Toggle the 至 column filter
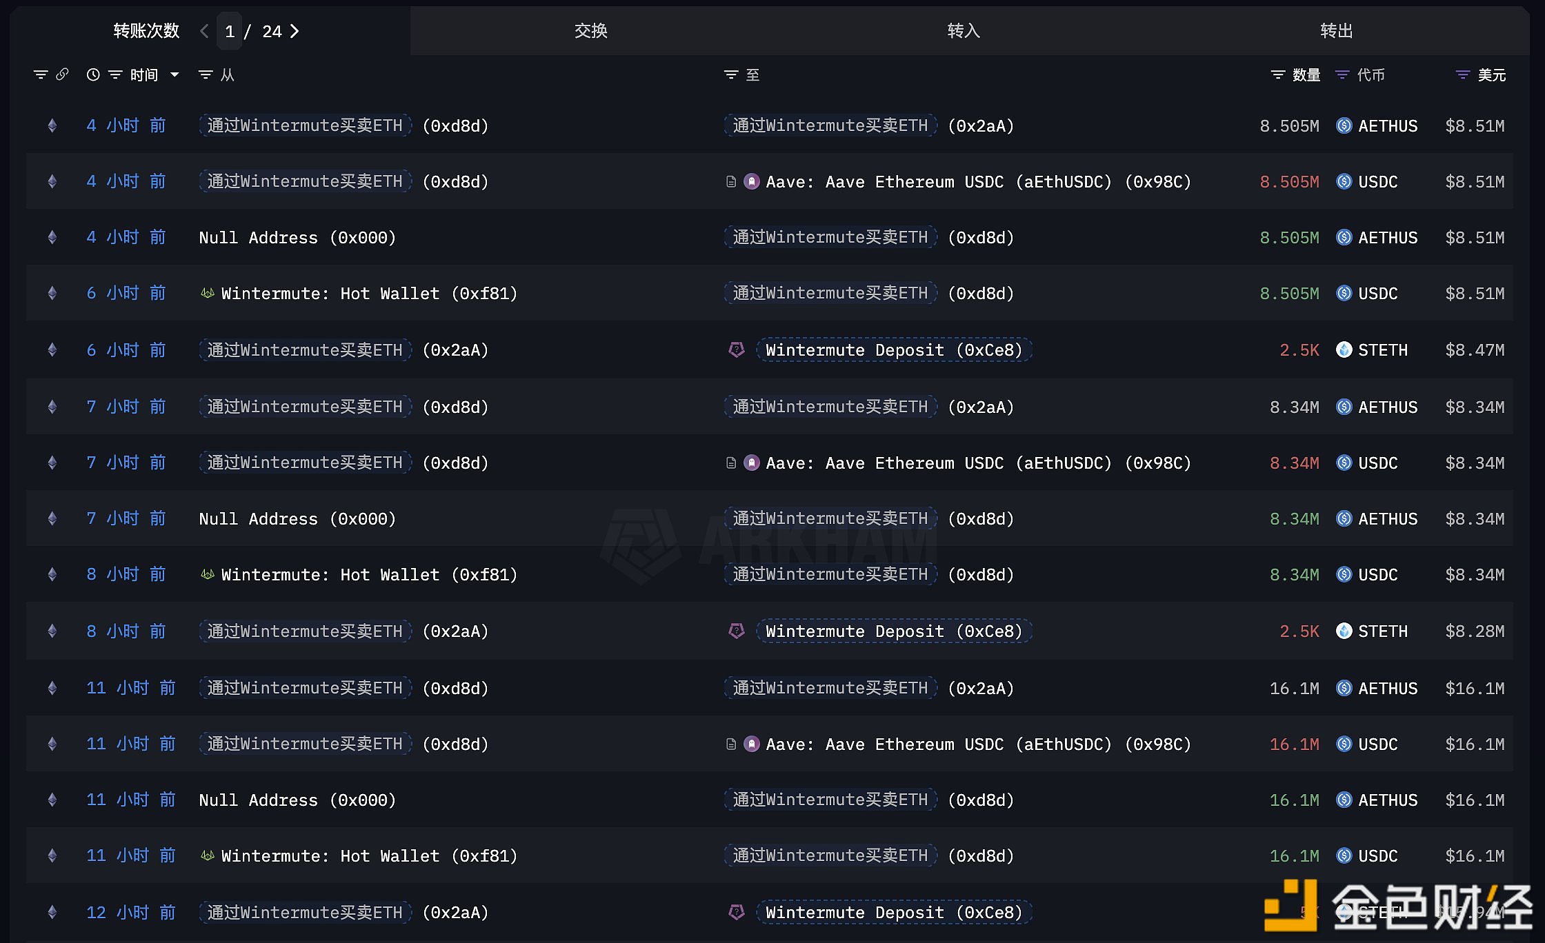The height and width of the screenshot is (943, 1545). click(731, 74)
